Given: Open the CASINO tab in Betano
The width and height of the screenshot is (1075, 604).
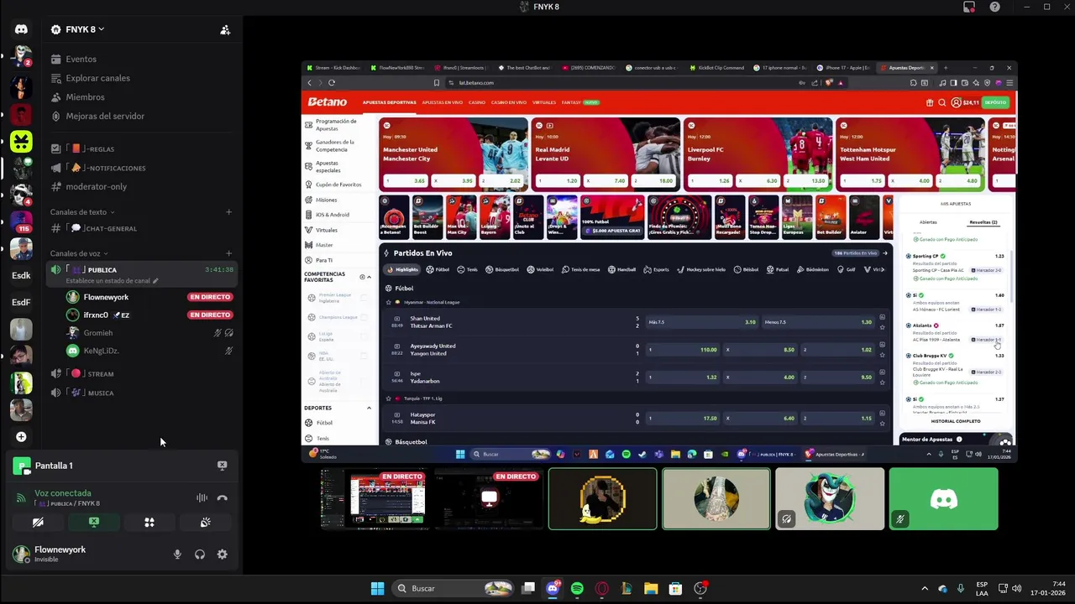Looking at the screenshot, I should [x=477, y=102].
